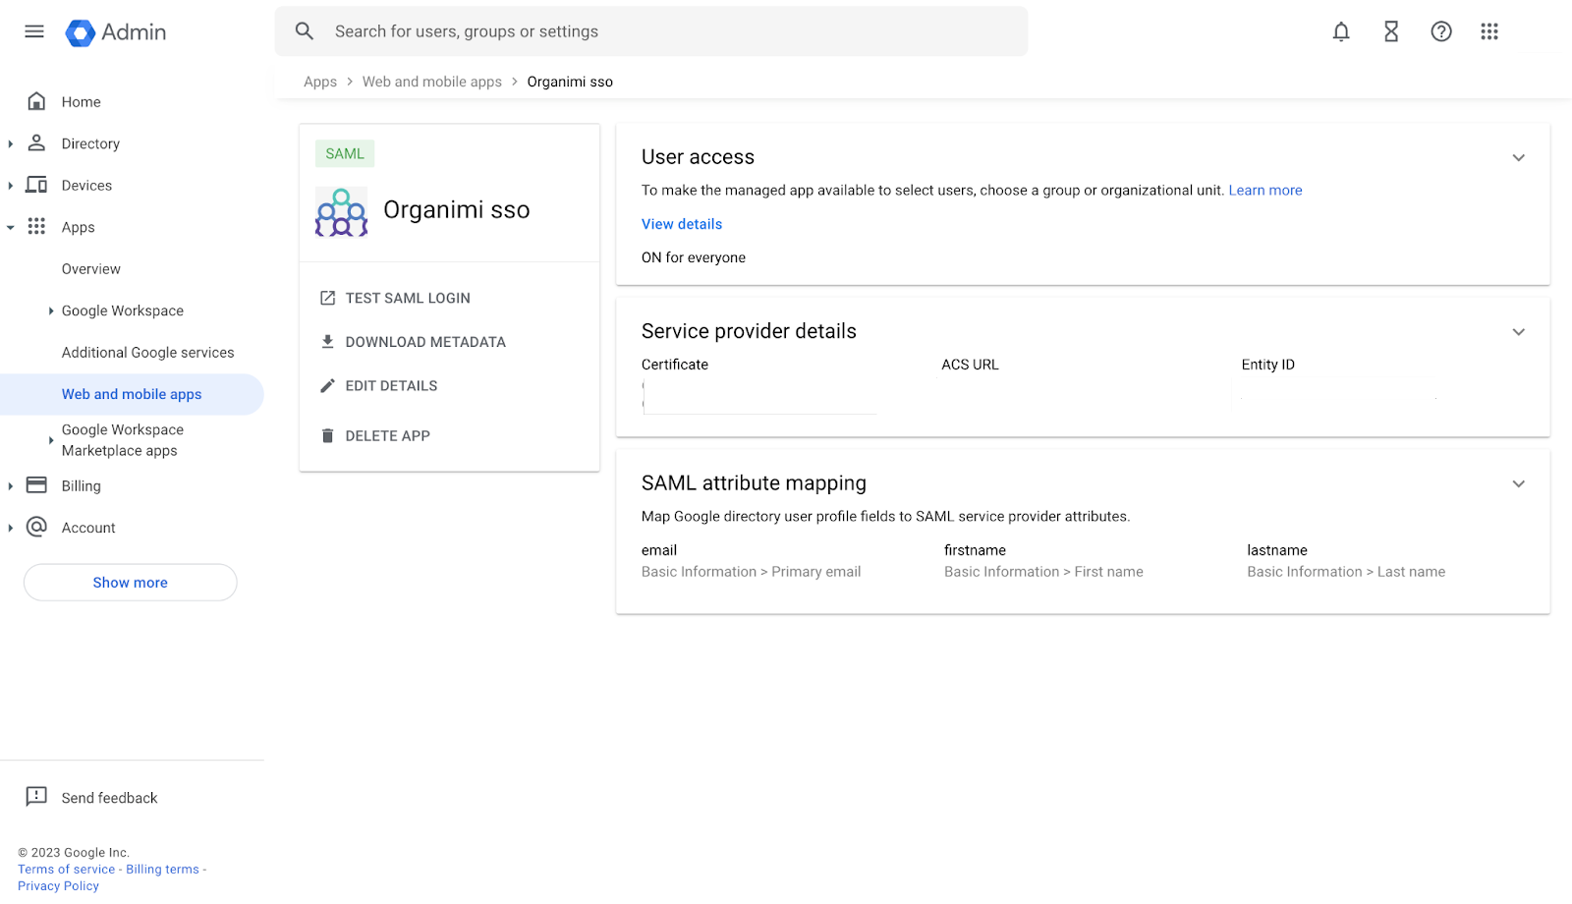Click the Test SAML Login icon
The height and width of the screenshot is (904, 1572).
(327, 297)
